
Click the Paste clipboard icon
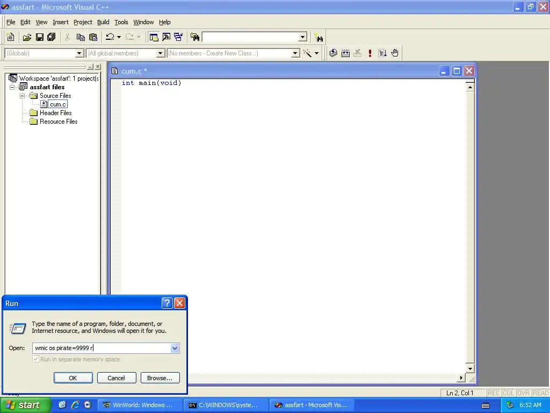pos(93,37)
